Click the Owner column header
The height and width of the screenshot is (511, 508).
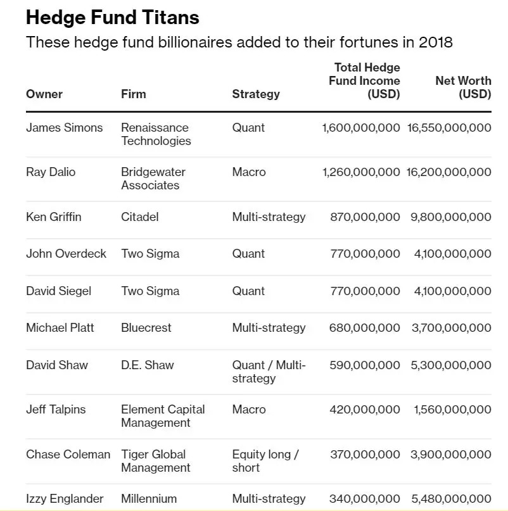click(x=44, y=94)
